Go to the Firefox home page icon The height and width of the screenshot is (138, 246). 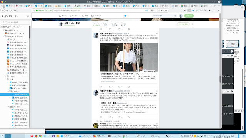15,10
